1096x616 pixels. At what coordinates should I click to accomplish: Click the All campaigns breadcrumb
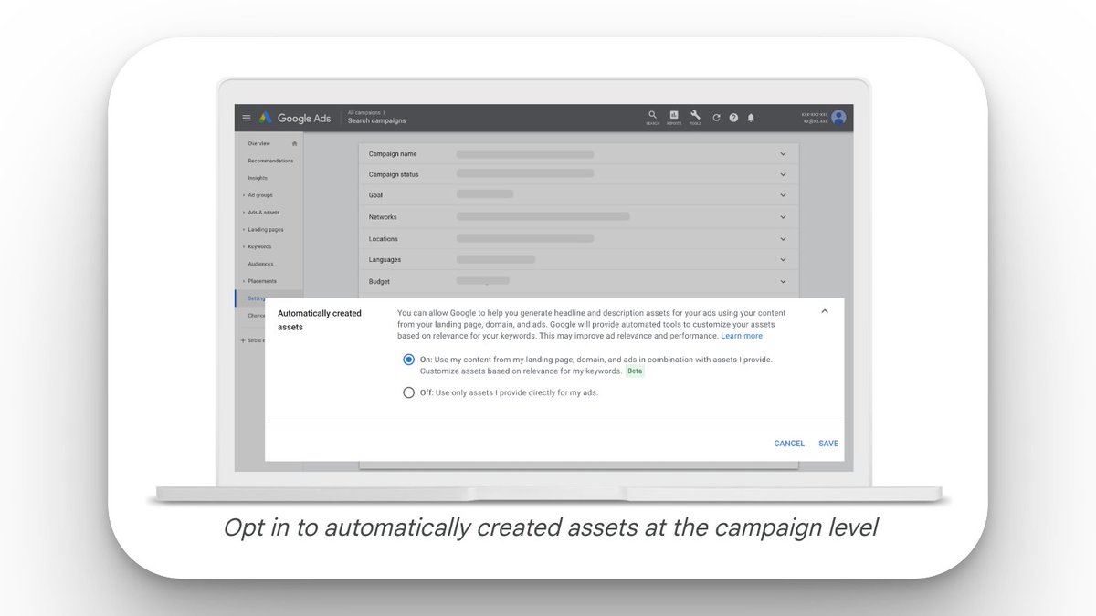364,112
